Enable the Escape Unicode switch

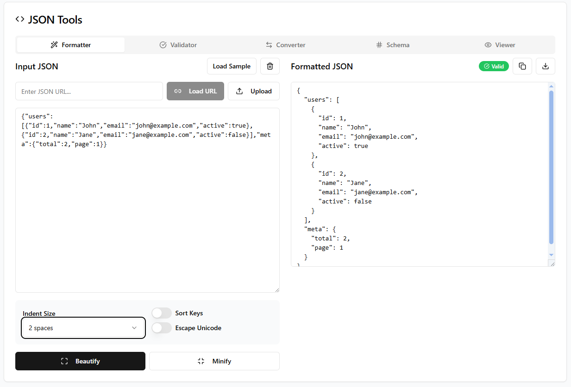162,328
